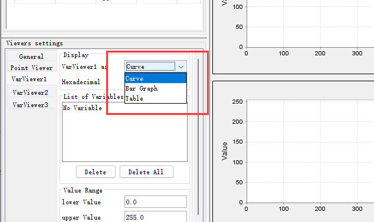Click the upper Value field showing 255.0
374x222 pixels.
tap(156, 217)
